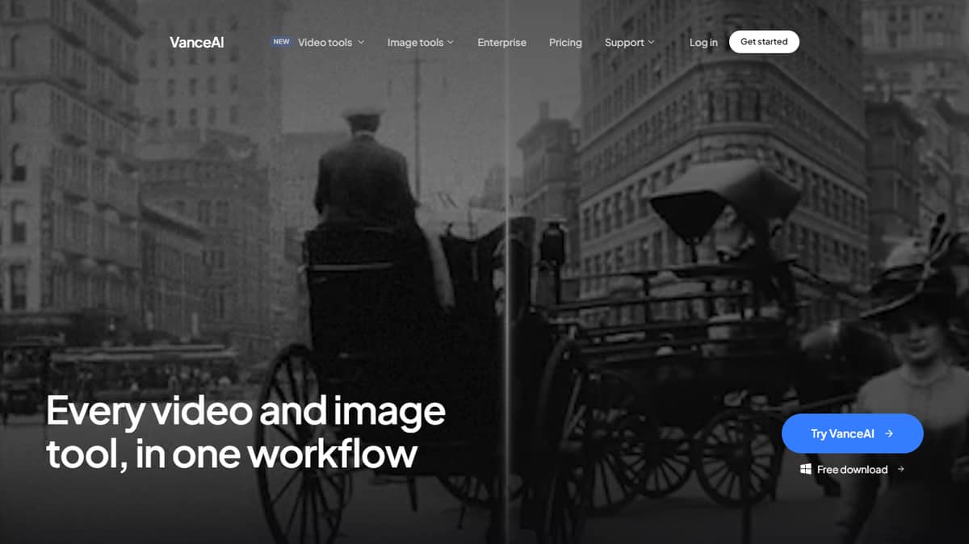
Task: Expand the Support chevron
Action: (651, 42)
